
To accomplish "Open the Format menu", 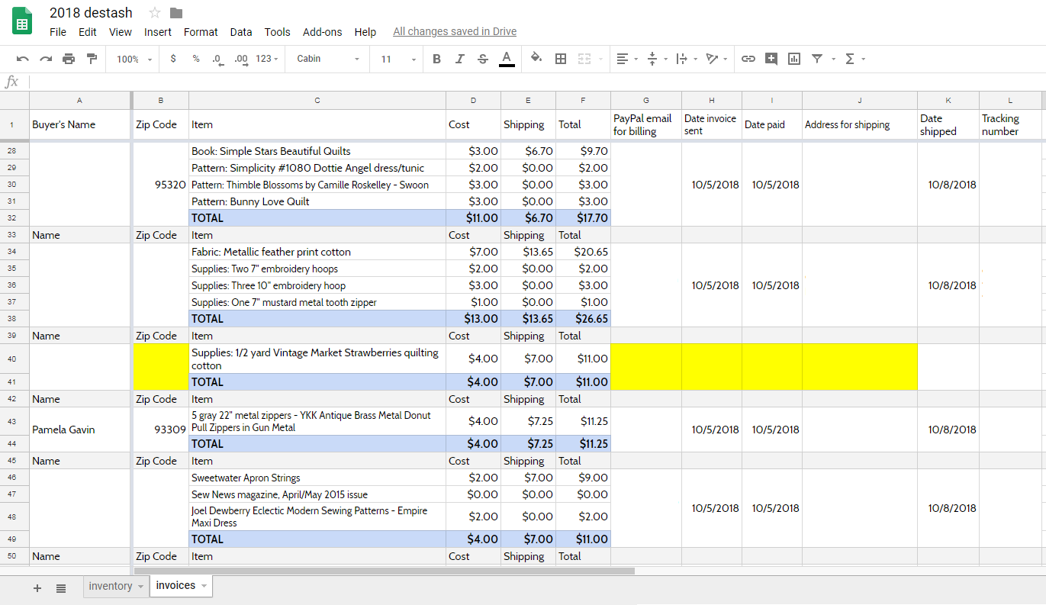I will [x=201, y=32].
